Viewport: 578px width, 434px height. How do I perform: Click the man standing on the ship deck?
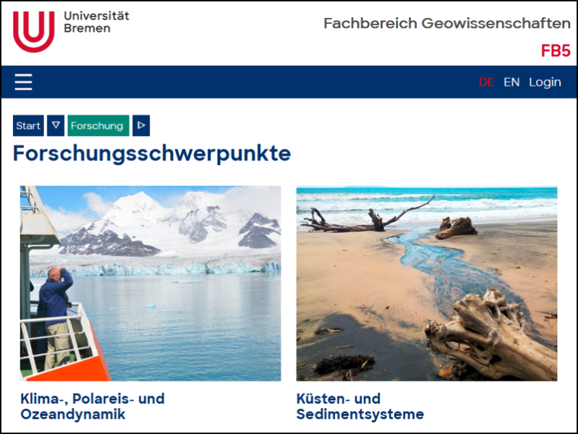point(55,318)
